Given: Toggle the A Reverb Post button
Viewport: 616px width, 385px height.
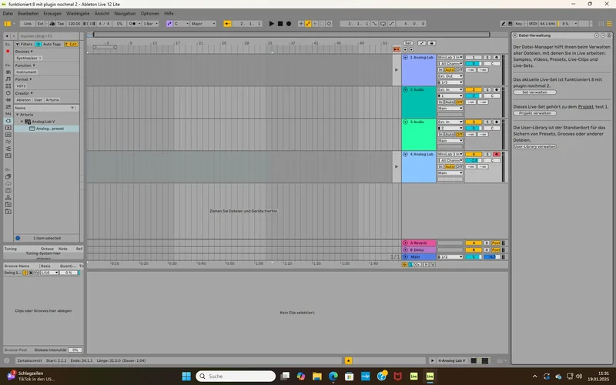Looking at the screenshot, I should (x=496, y=243).
